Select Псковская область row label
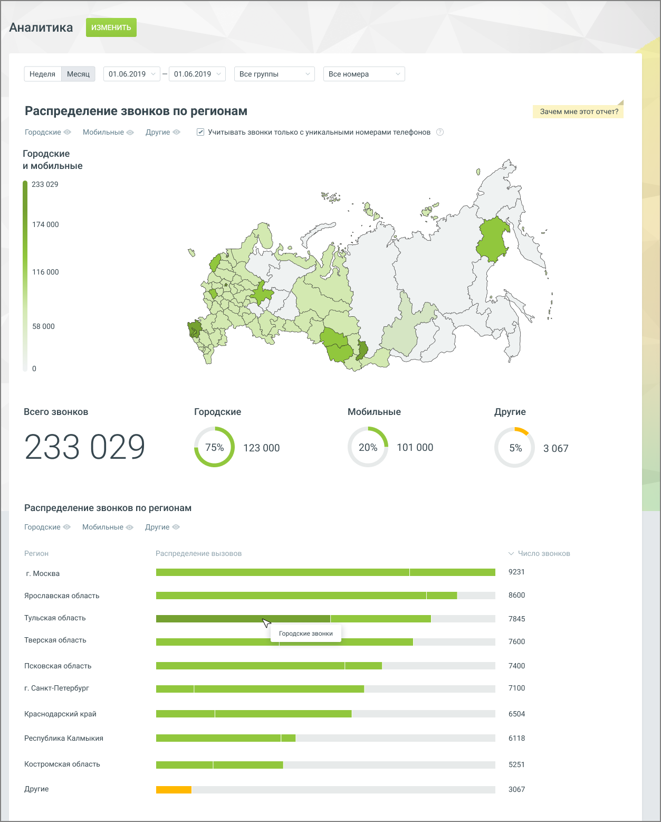 coord(58,666)
